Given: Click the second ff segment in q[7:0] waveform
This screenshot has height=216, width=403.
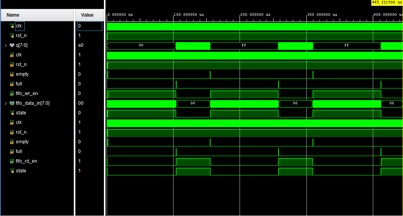Looking at the screenshot, I should [x=347, y=45].
